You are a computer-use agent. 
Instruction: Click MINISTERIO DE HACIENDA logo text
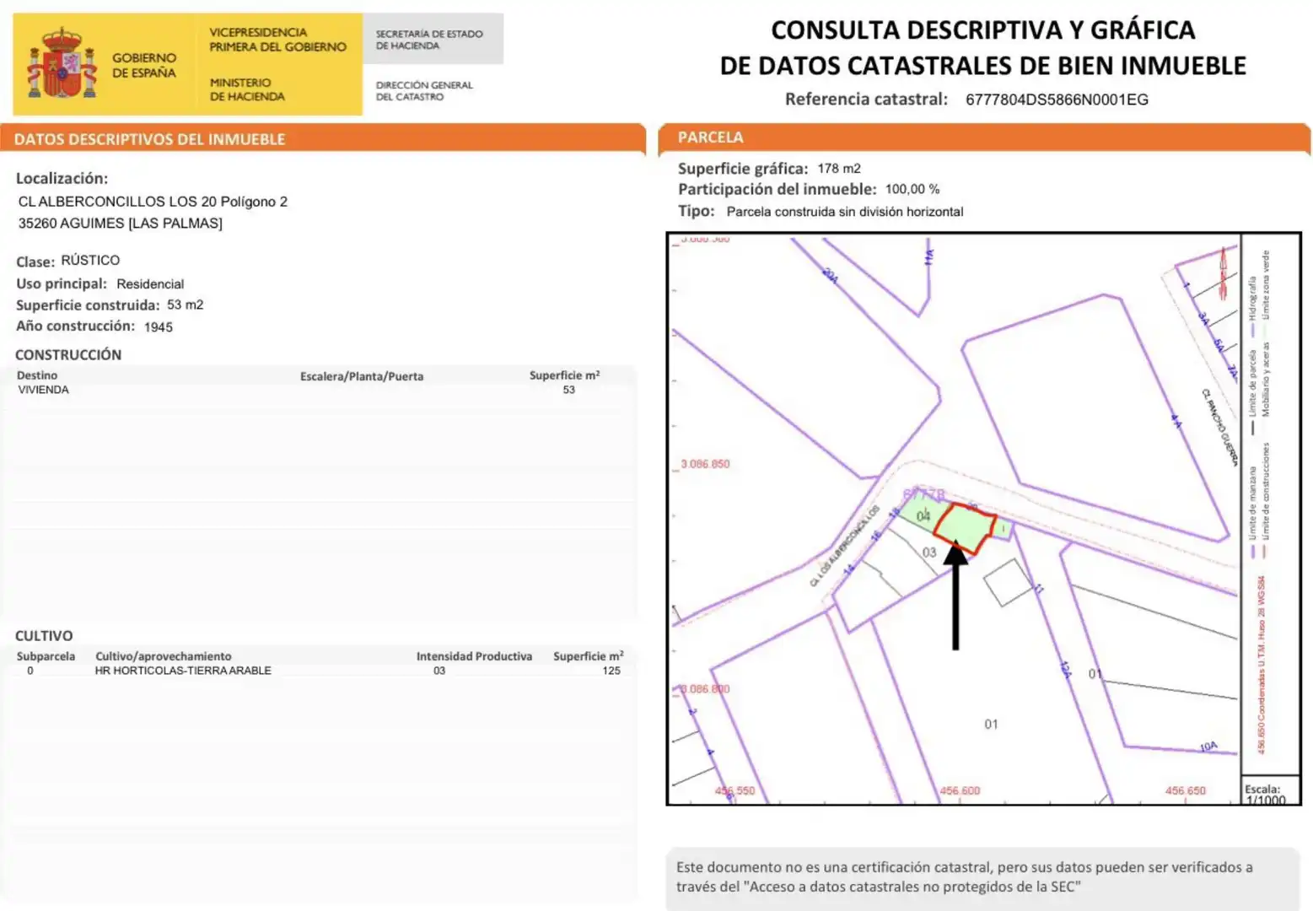pyautogui.click(x=247, y=89)
